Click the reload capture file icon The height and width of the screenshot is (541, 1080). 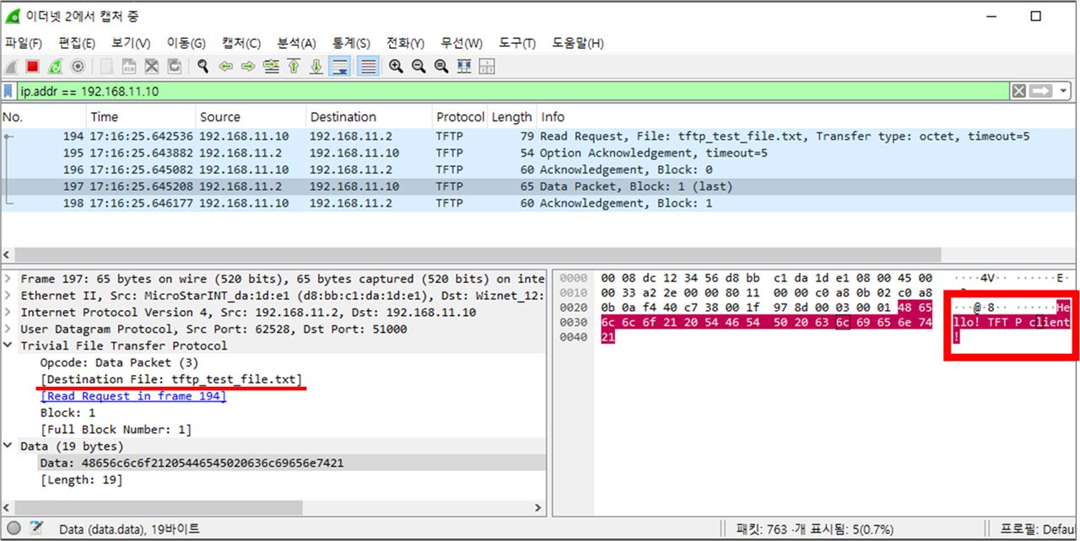pos(175,67)
